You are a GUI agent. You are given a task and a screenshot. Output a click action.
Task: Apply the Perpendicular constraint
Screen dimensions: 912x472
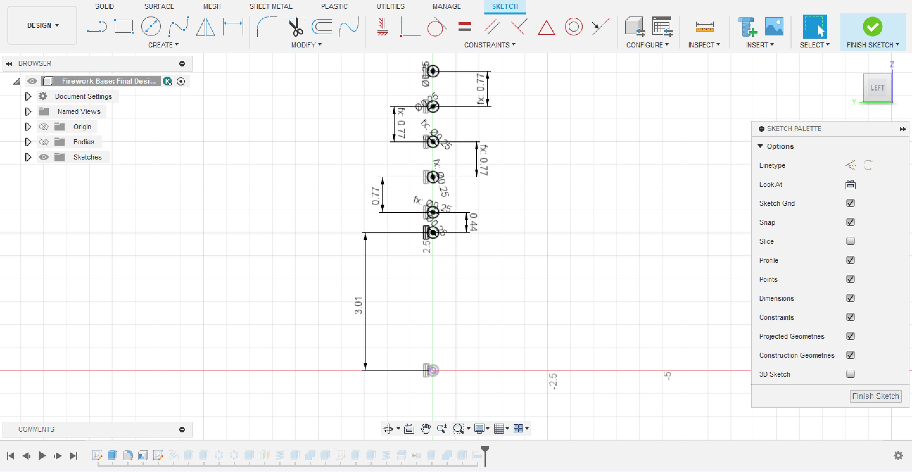tap(519, 27)
